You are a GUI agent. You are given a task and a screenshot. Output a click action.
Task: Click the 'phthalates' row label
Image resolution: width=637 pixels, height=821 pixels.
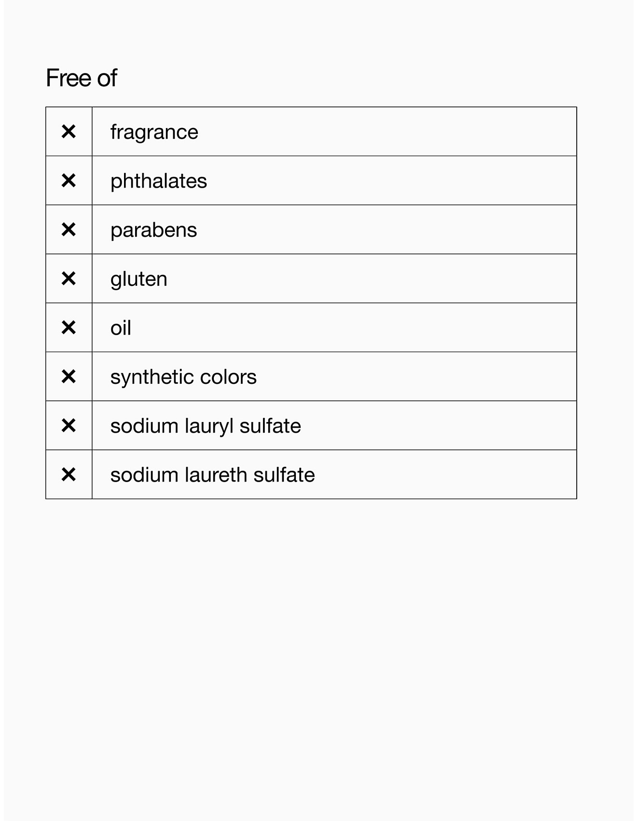coord(158,181)
